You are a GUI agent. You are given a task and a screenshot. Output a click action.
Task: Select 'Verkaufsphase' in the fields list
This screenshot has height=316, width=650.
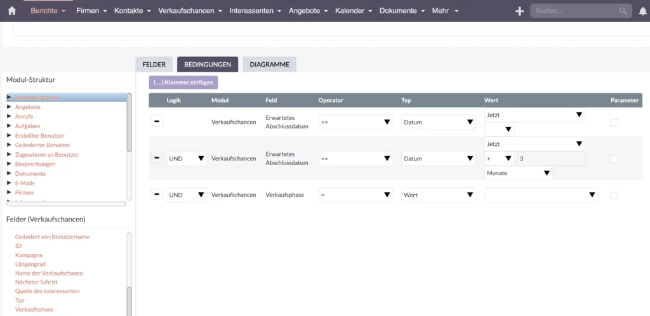(x=34, y=310)
